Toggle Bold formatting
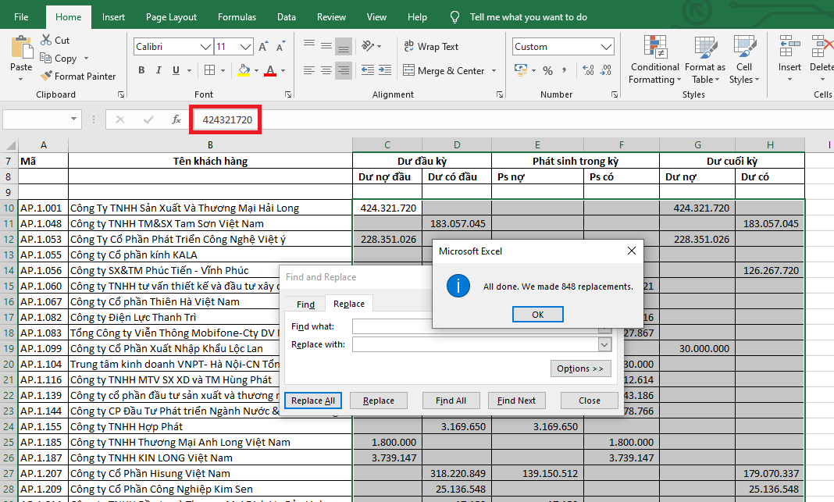 (141, 71)
